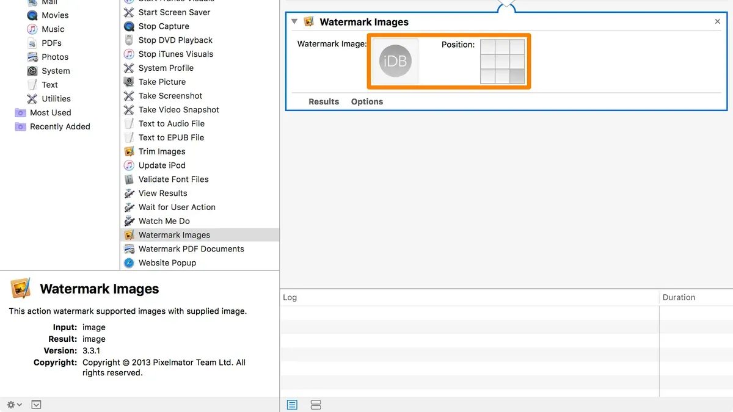
Task: Open the Options tab of the action
Action: [367, 102]
